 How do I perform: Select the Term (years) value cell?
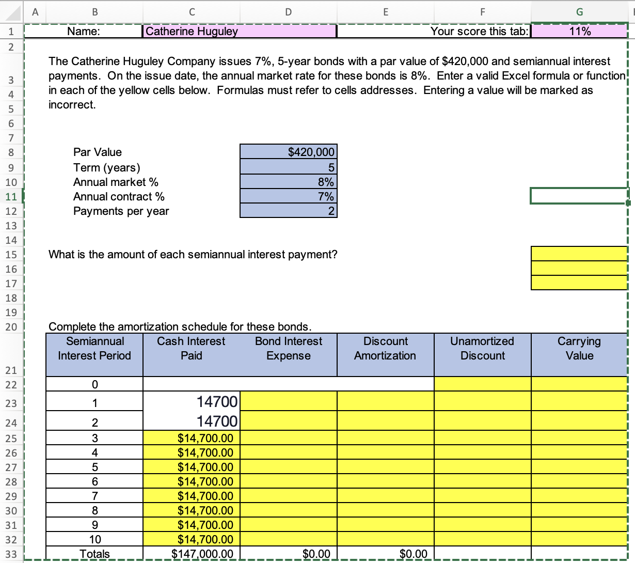click(288, 167)
